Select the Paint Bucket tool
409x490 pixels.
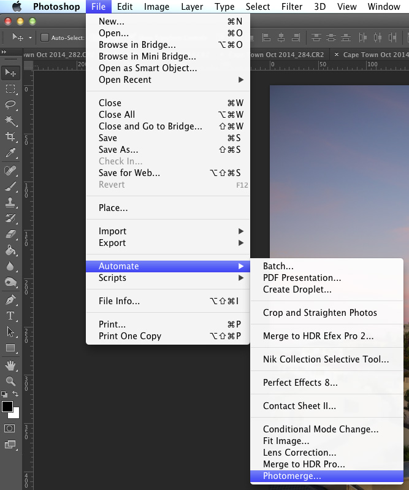(10, 250)
